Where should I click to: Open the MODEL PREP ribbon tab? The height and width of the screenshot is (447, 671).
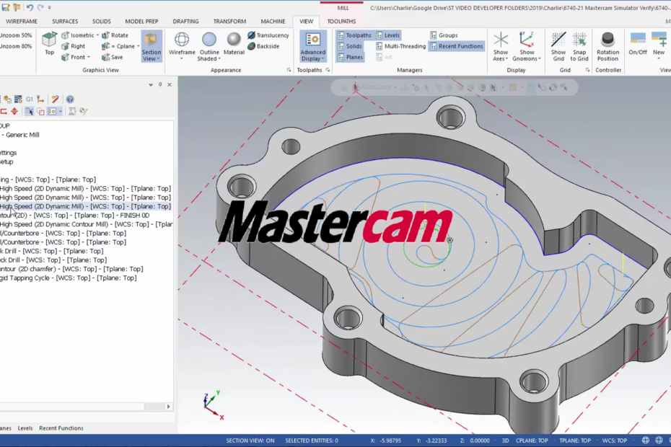pos(141,22)
